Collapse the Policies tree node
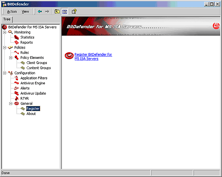 point(4,48)
